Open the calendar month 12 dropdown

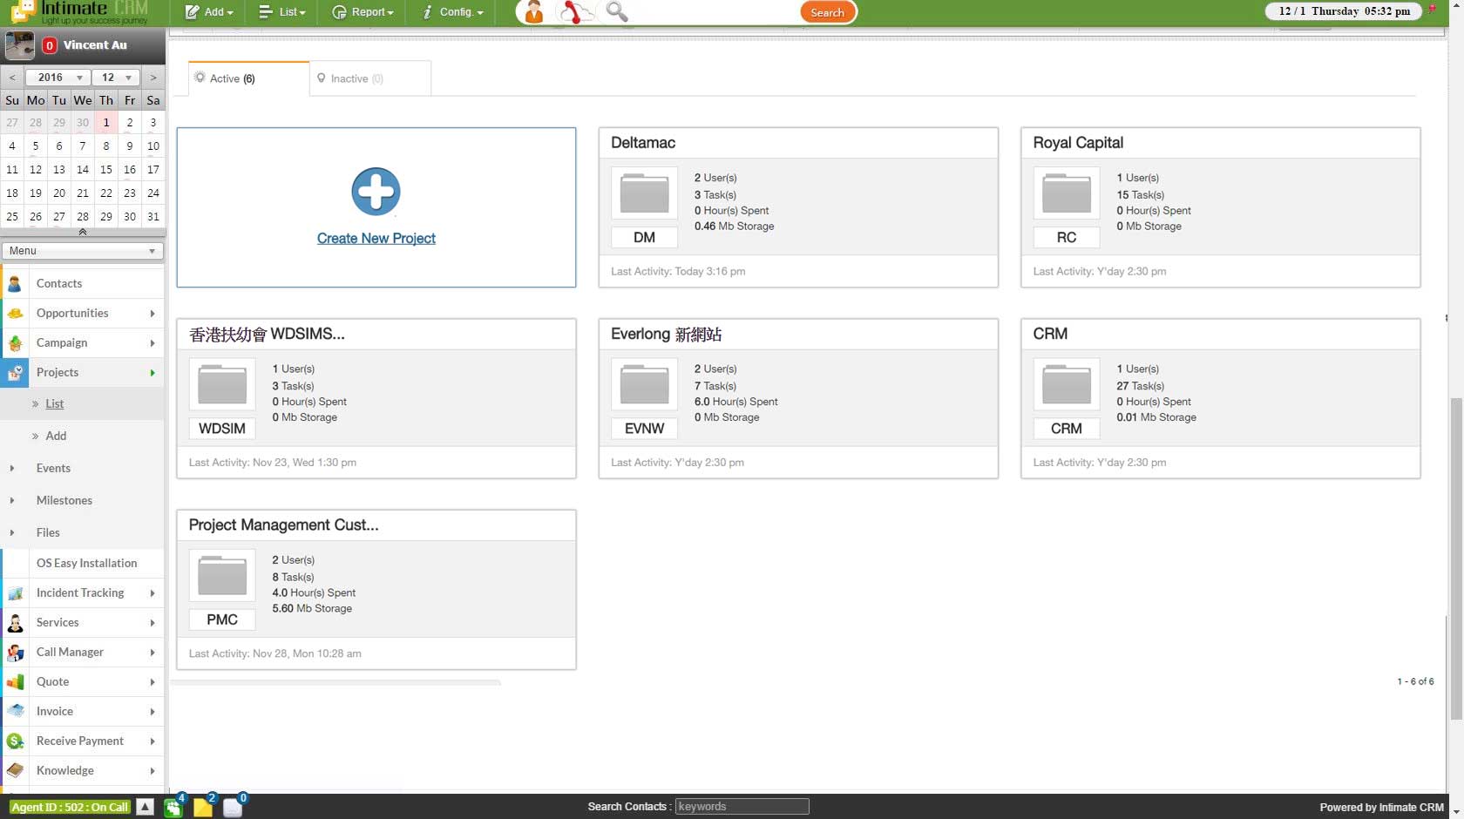115,78
